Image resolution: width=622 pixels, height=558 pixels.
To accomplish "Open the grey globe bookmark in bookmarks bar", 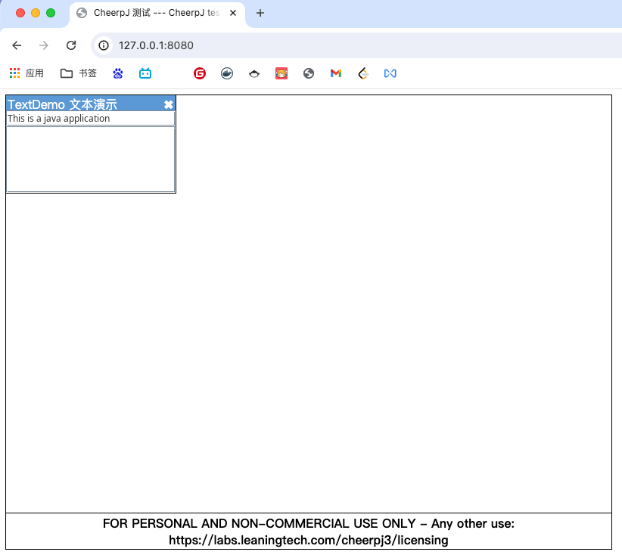I will tap(309, 73).
